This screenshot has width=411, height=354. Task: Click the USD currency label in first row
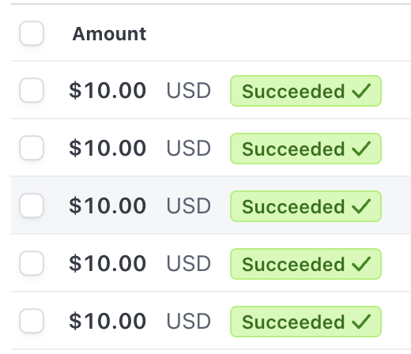(189, 91)
